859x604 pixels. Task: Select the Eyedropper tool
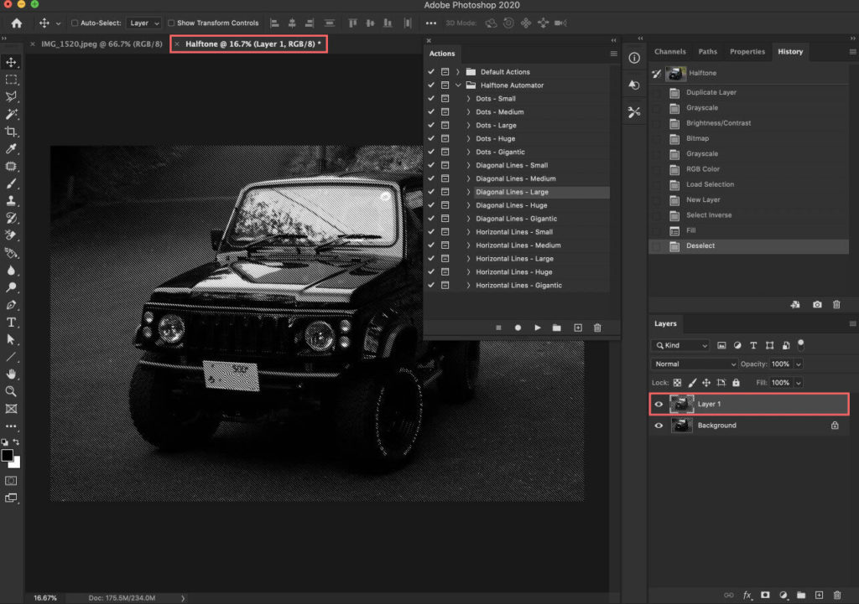pyautogui.click(x=11, y=149)
